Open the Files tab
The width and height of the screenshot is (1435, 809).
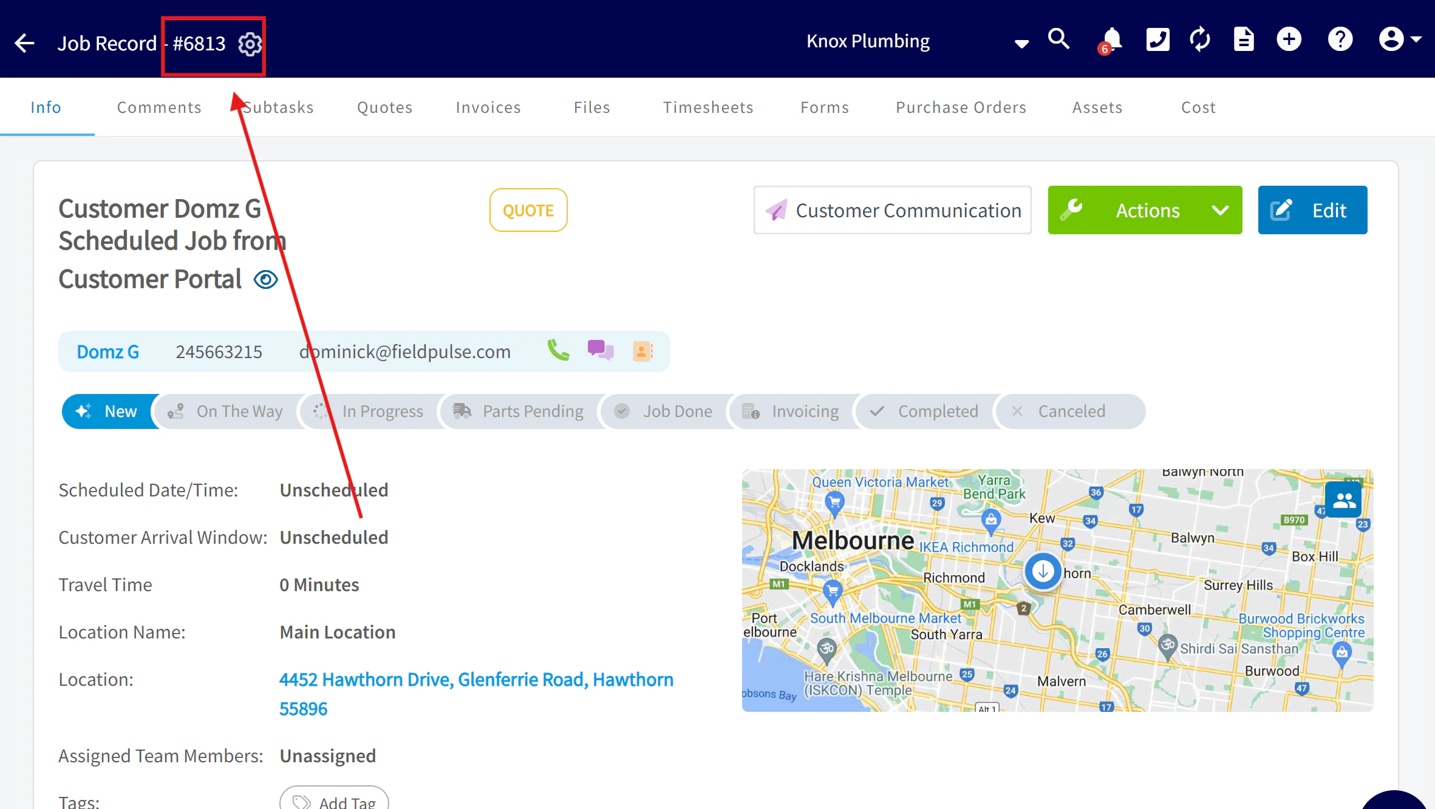click(592, 107)
